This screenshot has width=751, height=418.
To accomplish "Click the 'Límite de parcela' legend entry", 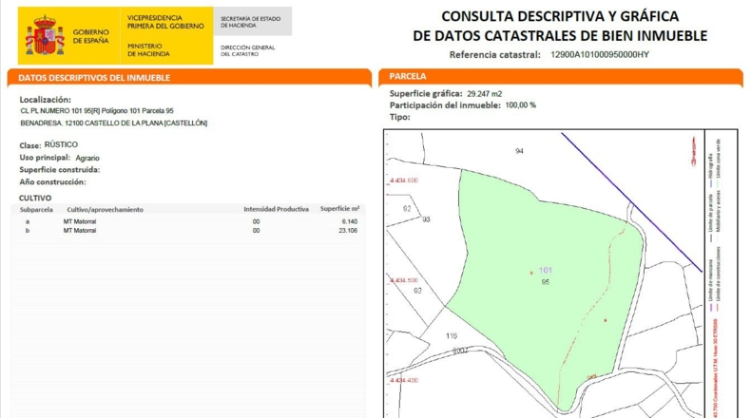I will 710,218.
